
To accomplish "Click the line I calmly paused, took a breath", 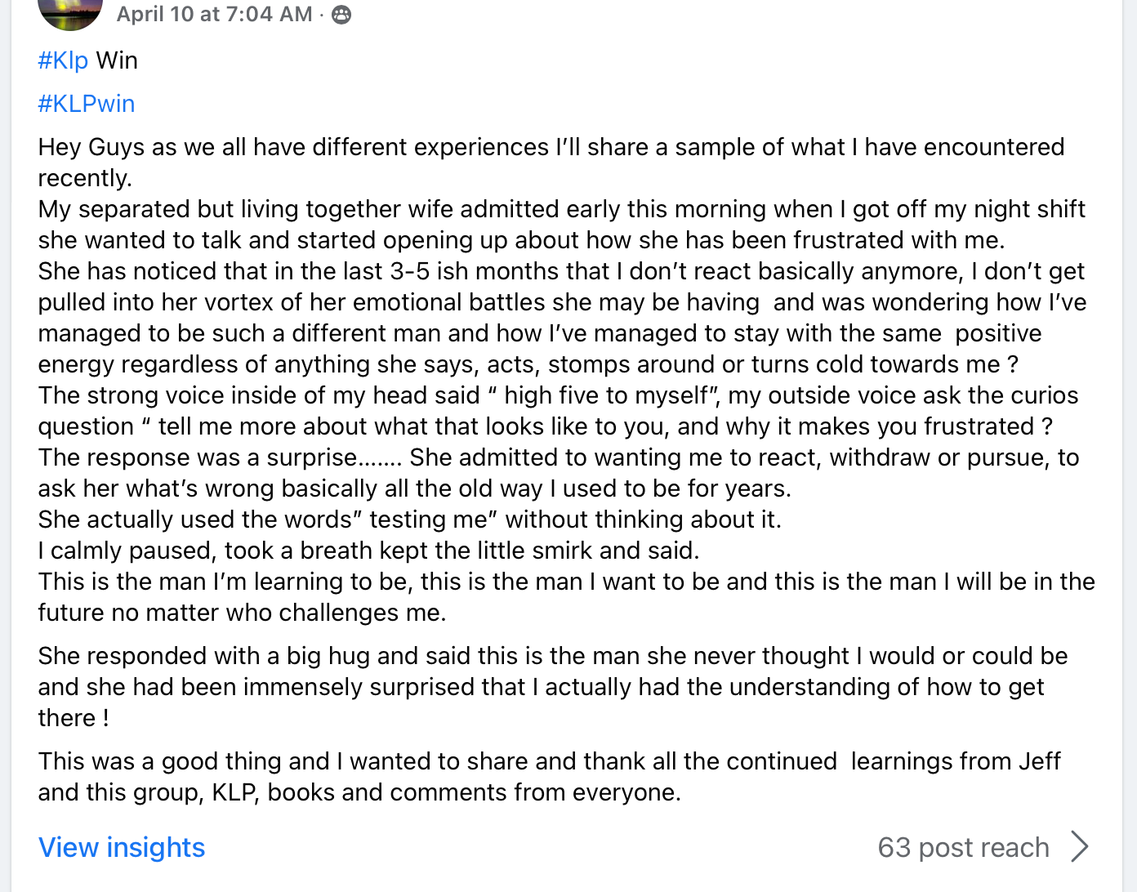I will [368, 551].
